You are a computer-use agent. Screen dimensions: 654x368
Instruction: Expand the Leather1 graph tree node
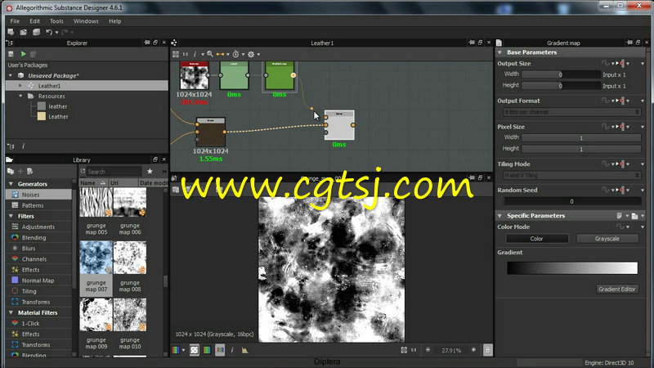point(20,86)
